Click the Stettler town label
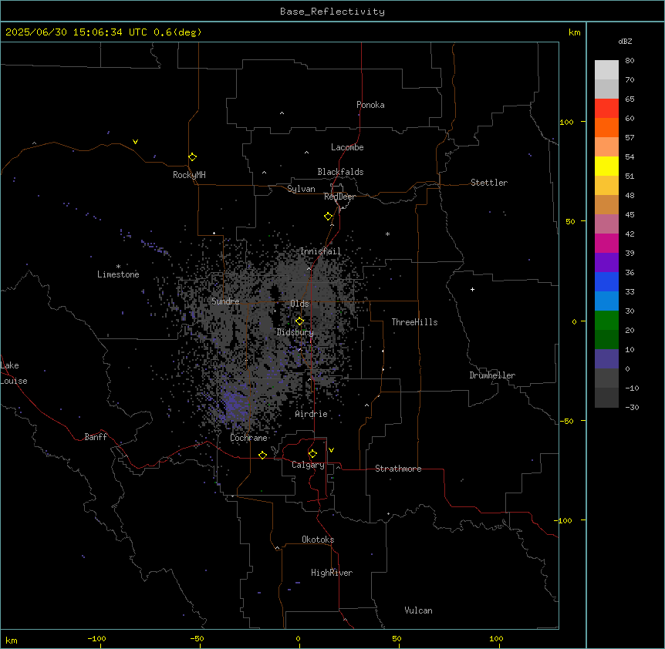665x649 pixels. [x=489, y=183]
